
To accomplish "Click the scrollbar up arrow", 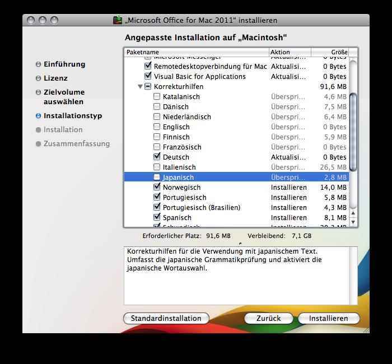I will tap(353, 213).
